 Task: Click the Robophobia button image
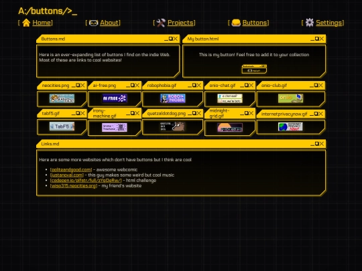click(173, 98)
